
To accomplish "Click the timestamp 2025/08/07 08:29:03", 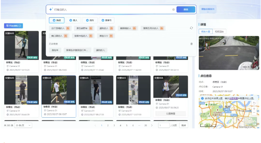I will (57, 70).
